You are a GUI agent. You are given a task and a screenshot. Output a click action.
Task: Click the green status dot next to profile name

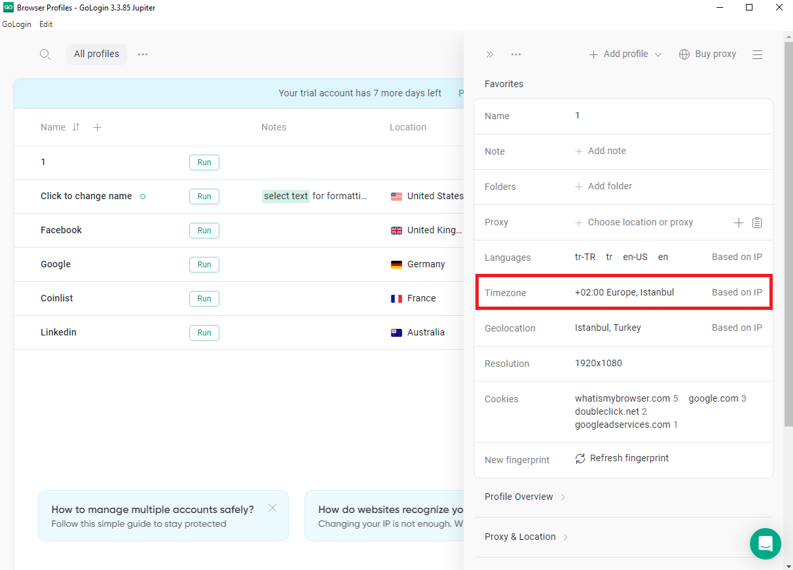143,197
